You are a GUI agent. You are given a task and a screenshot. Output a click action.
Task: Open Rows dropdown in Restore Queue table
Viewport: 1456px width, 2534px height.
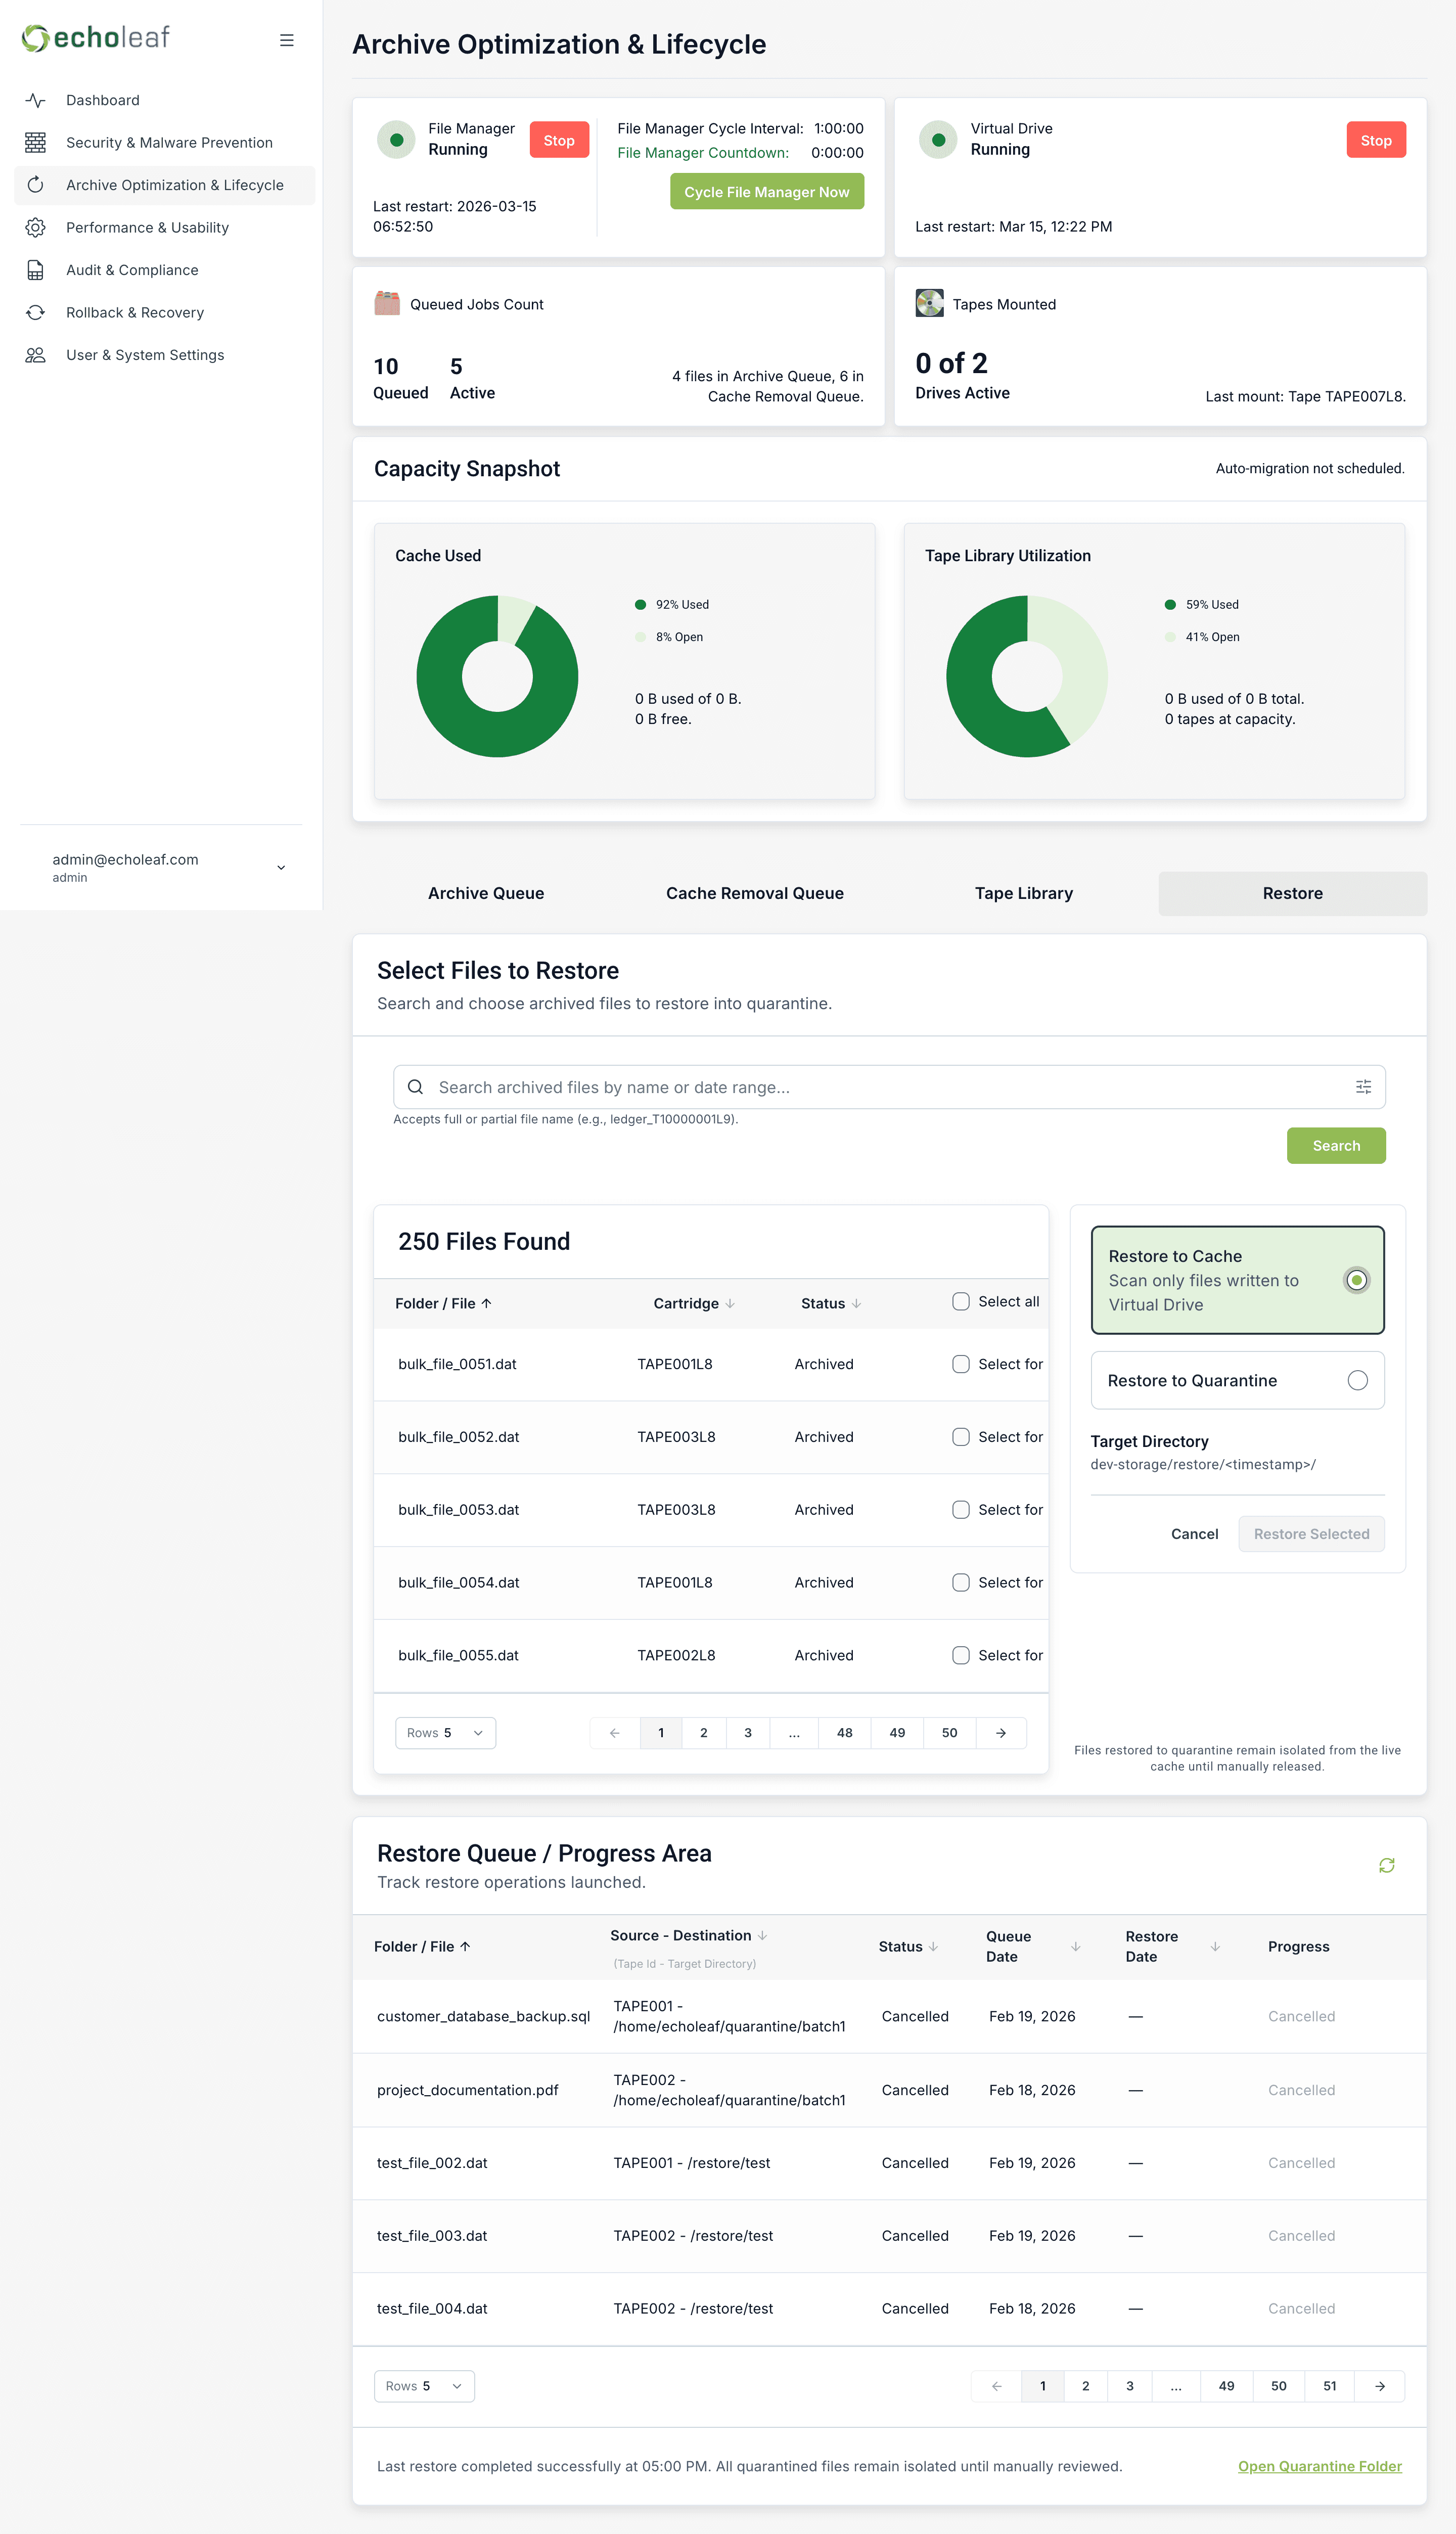tap(424, 2386)
